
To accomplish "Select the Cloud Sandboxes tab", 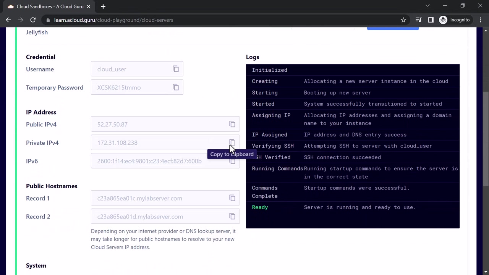I will point(50,6).
